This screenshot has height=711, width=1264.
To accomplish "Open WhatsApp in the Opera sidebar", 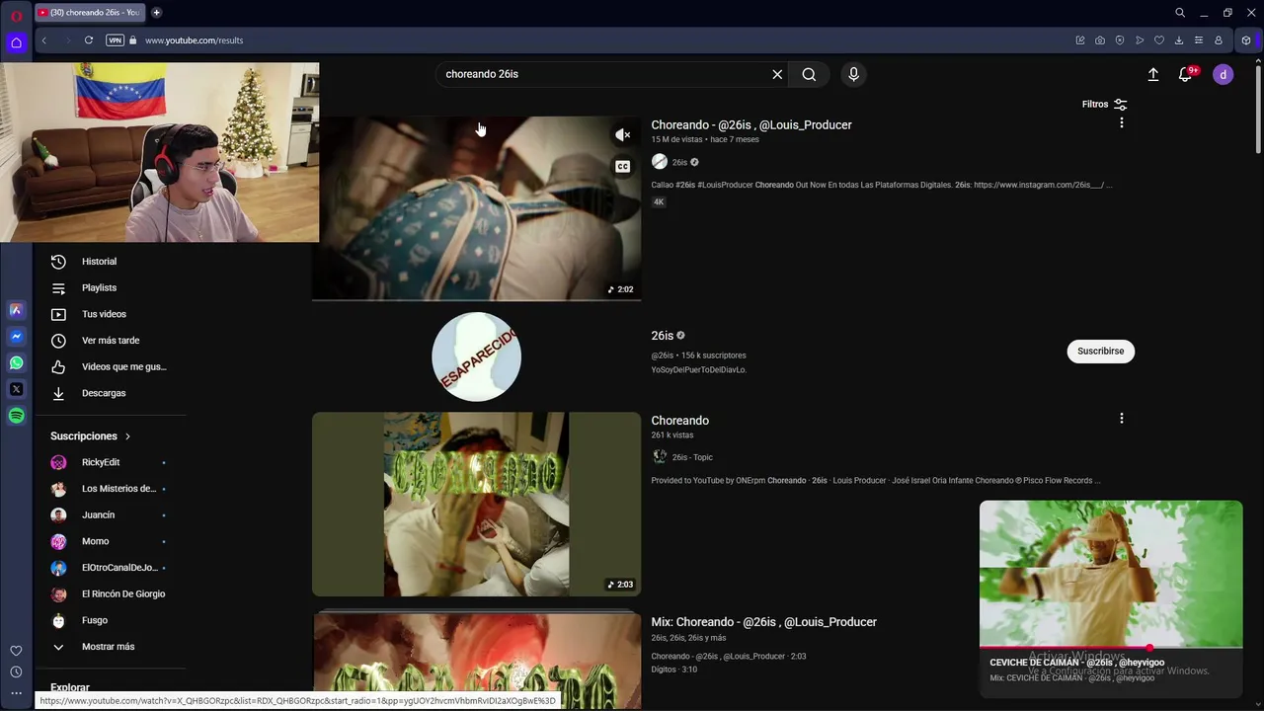I will pos(16,362).
